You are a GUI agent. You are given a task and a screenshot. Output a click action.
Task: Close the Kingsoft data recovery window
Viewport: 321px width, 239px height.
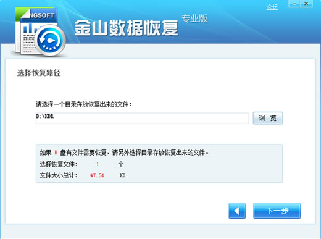(x=307, y=4)
